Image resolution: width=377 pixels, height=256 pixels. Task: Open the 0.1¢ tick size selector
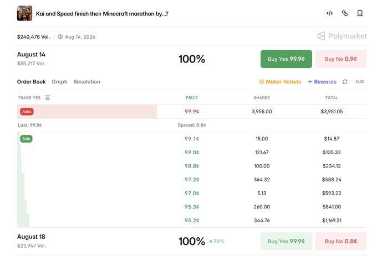[360, 82]
